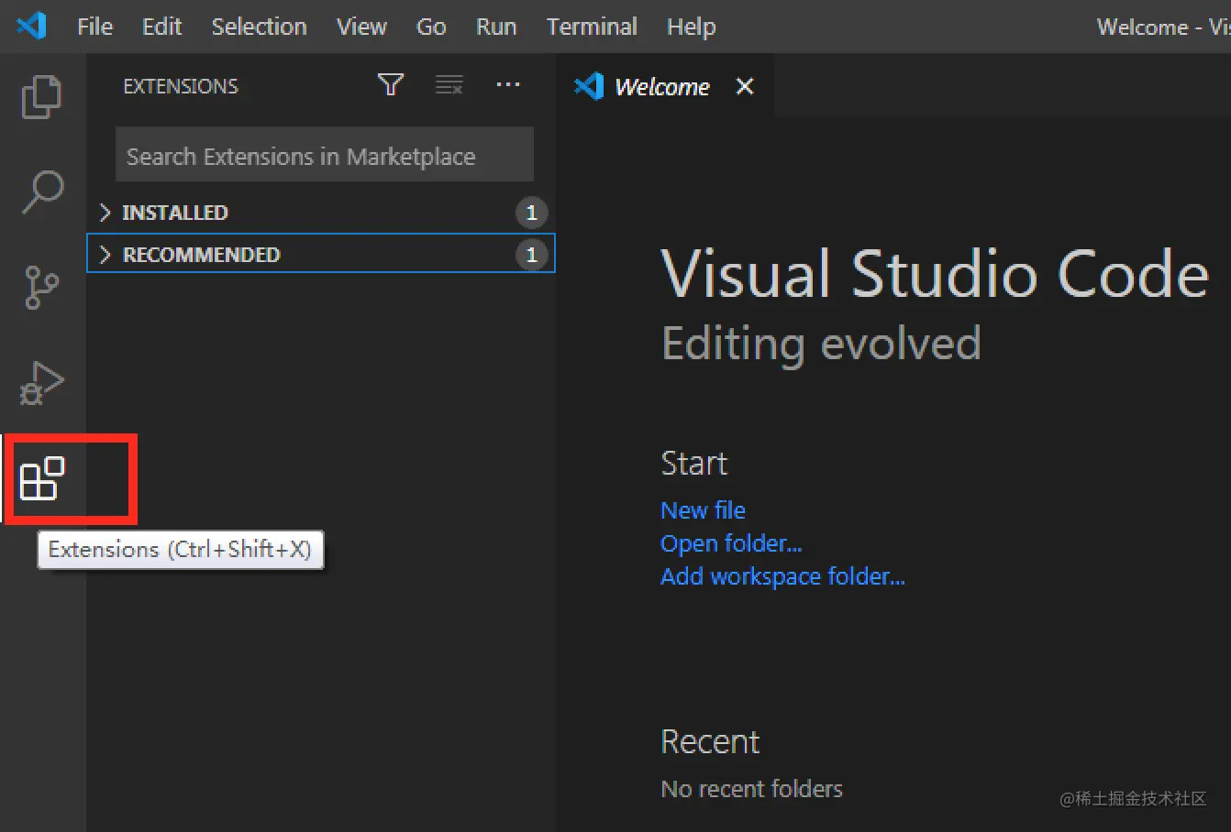The height and width of the screenshot is (832, 1231).
Task: Open the Terminal menu
Action: (x=592, y=27)
